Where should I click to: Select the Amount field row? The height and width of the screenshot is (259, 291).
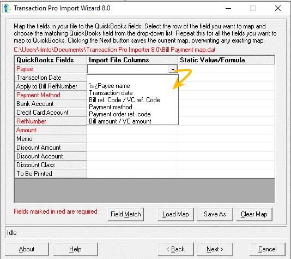coord(51,130)
